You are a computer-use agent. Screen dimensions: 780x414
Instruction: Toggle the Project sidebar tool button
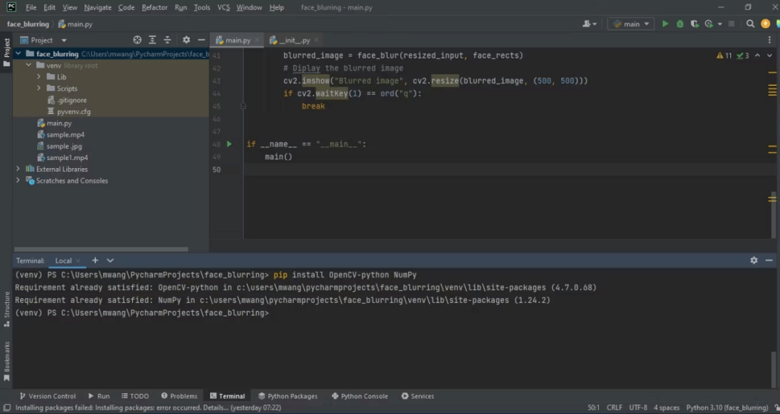coord(6,52)
